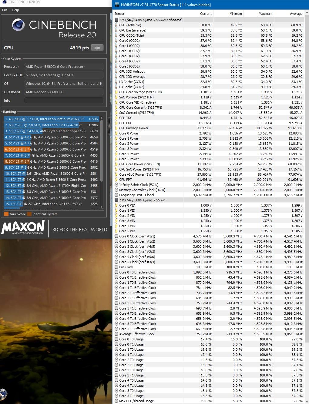Select the CPU CCD2 (Tdie) row

[209, 35]
